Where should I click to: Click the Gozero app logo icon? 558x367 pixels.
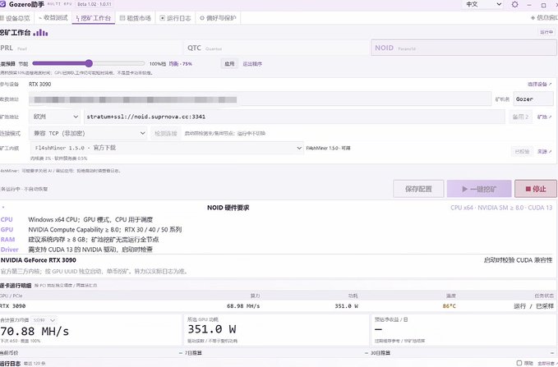(x=2, y=4)
